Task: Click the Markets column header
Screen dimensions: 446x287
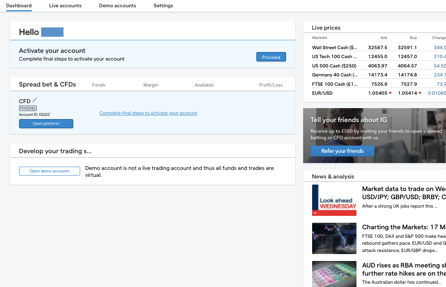Action: [x=320, y=37]
